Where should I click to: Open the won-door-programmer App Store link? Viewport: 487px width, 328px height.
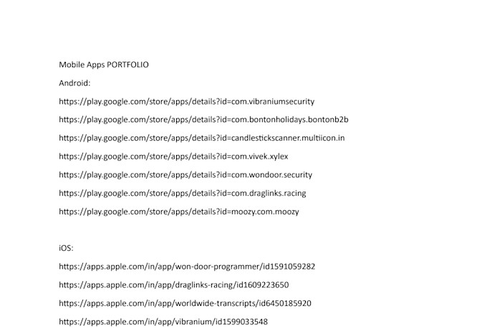(187, 267)
